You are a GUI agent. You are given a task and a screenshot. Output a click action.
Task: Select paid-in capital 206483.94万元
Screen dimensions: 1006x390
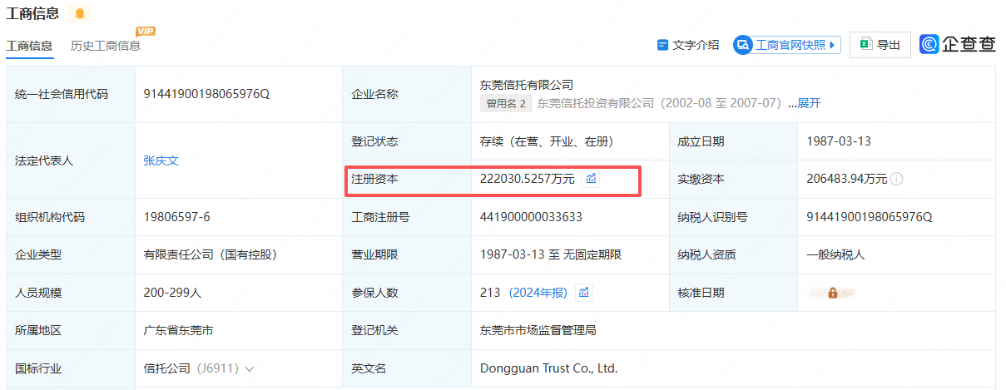click(846, 179)
